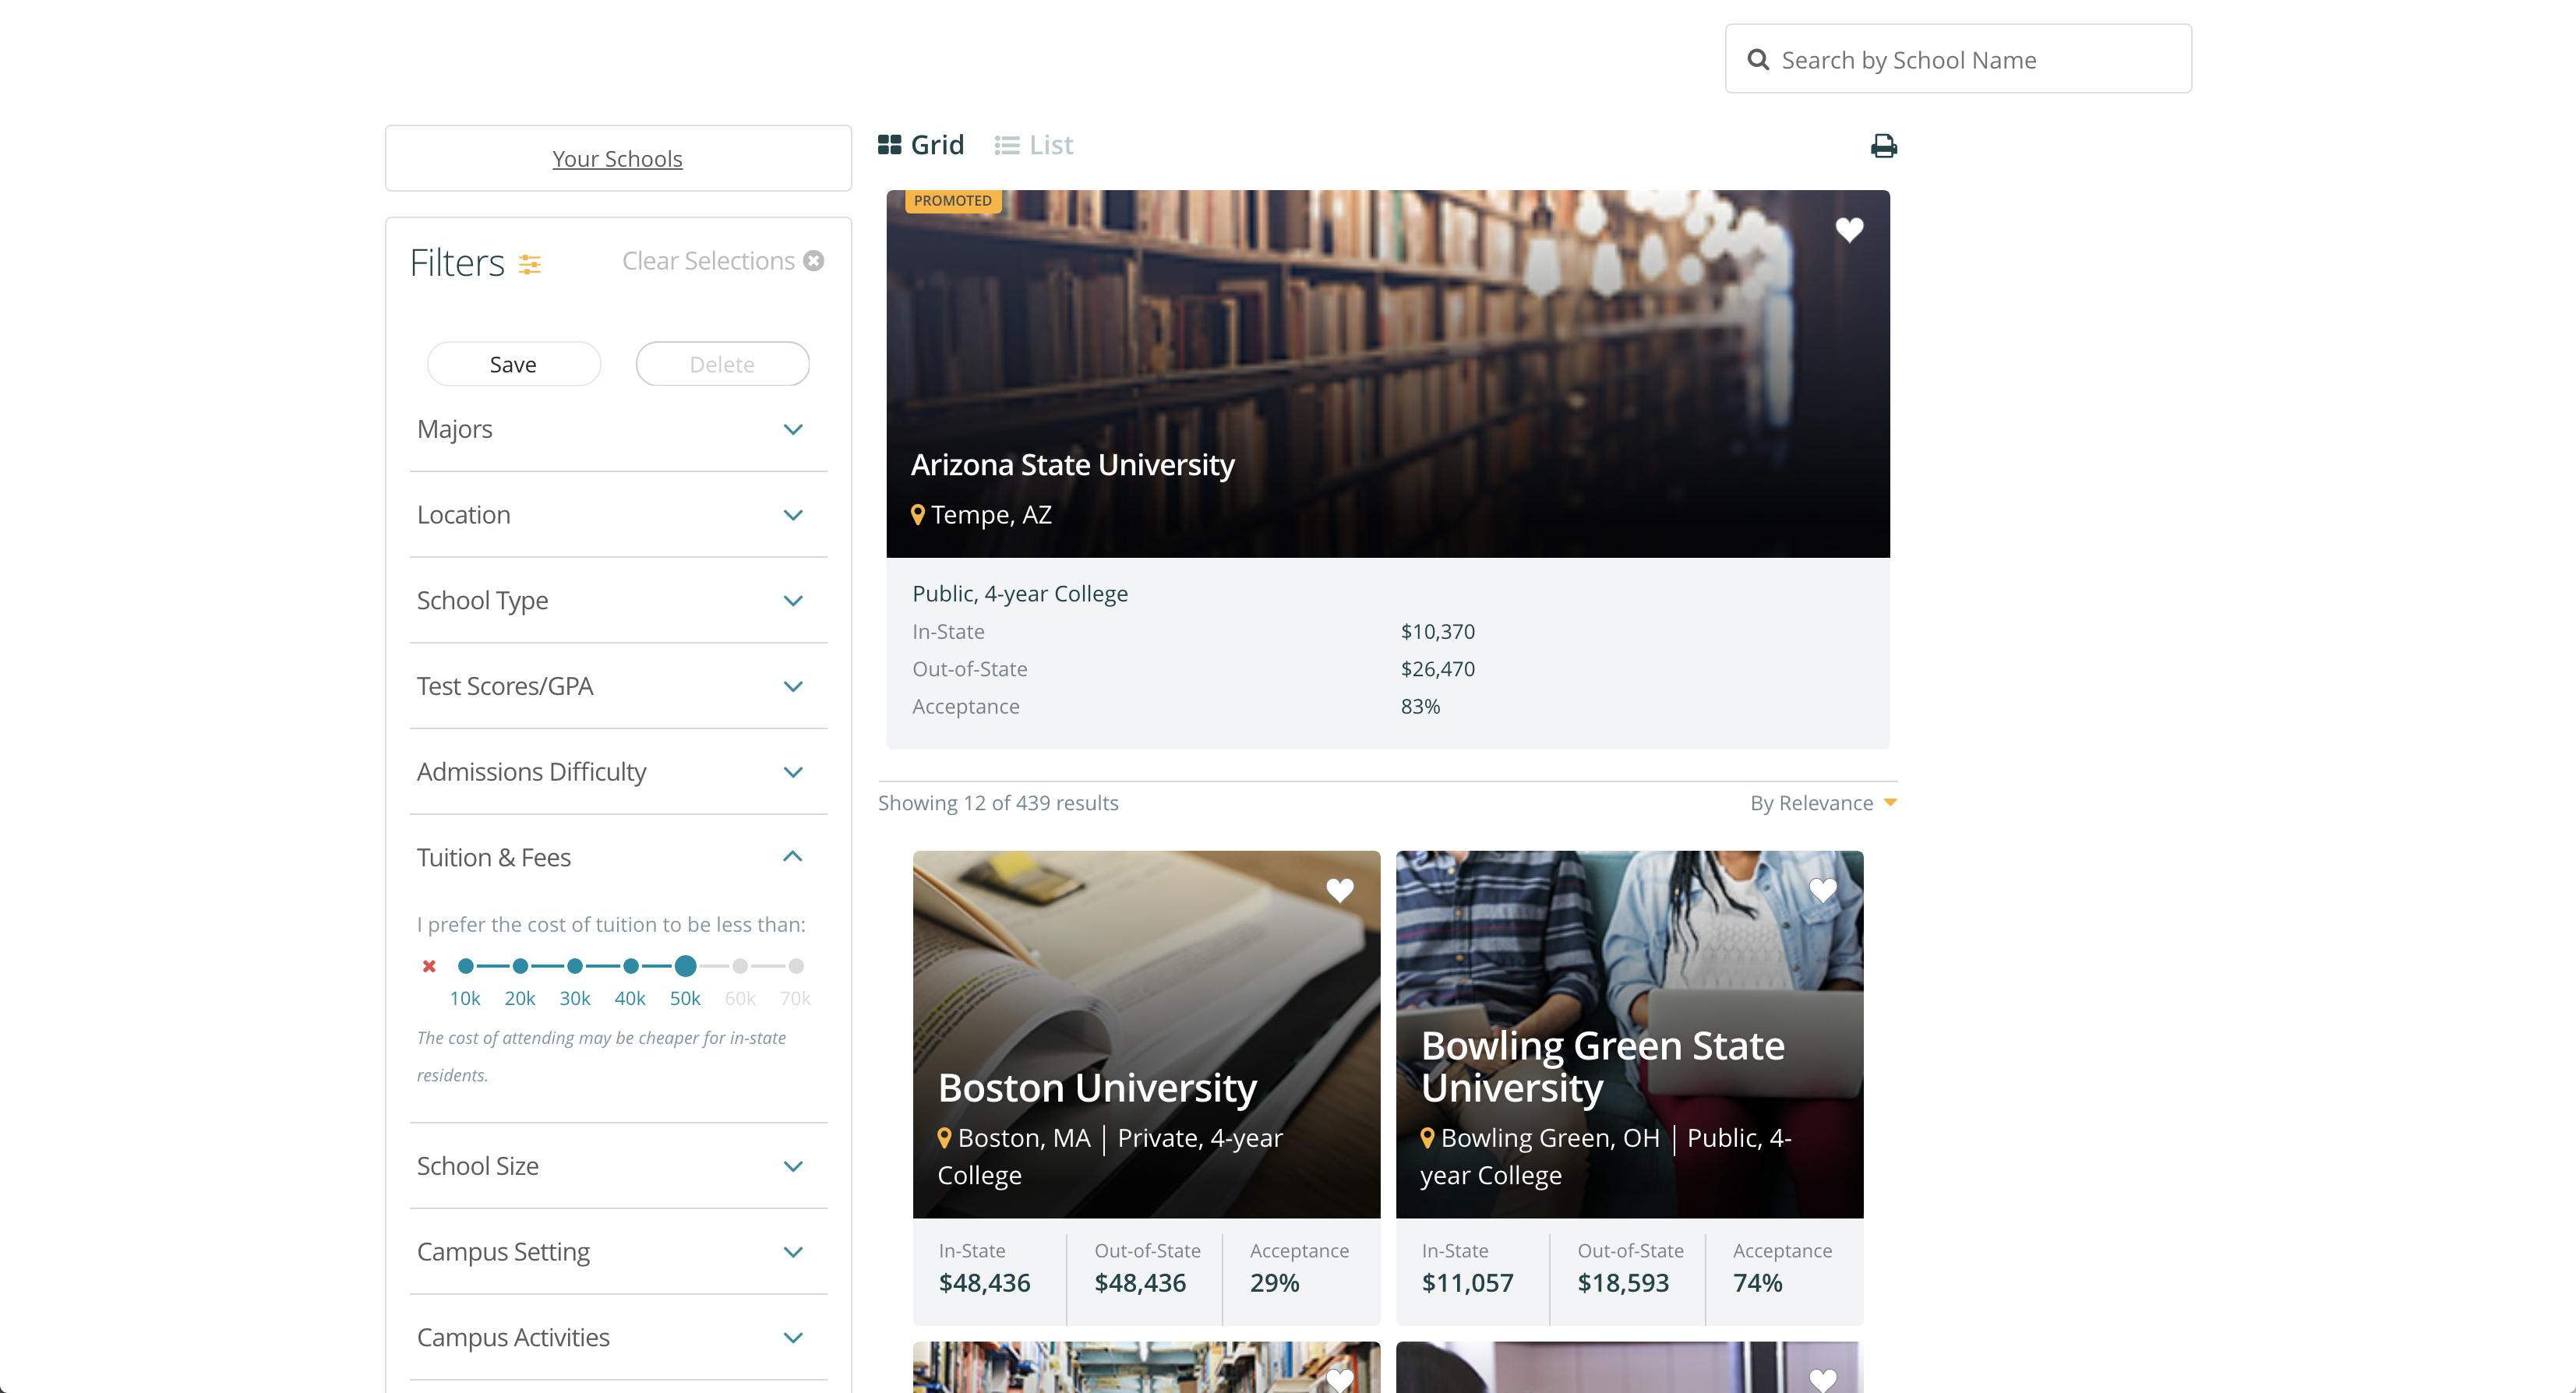2576x1393 pixels.
Task: Open the By Relevance sort dropdown
Action: [x=1823, y=803]
